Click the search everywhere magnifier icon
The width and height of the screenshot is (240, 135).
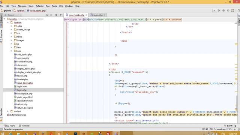tap(238, 10)
